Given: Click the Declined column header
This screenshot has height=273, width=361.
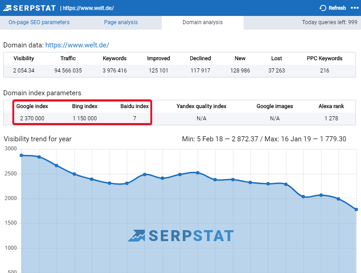Looking at the screenshot, I should click(200, 58).
